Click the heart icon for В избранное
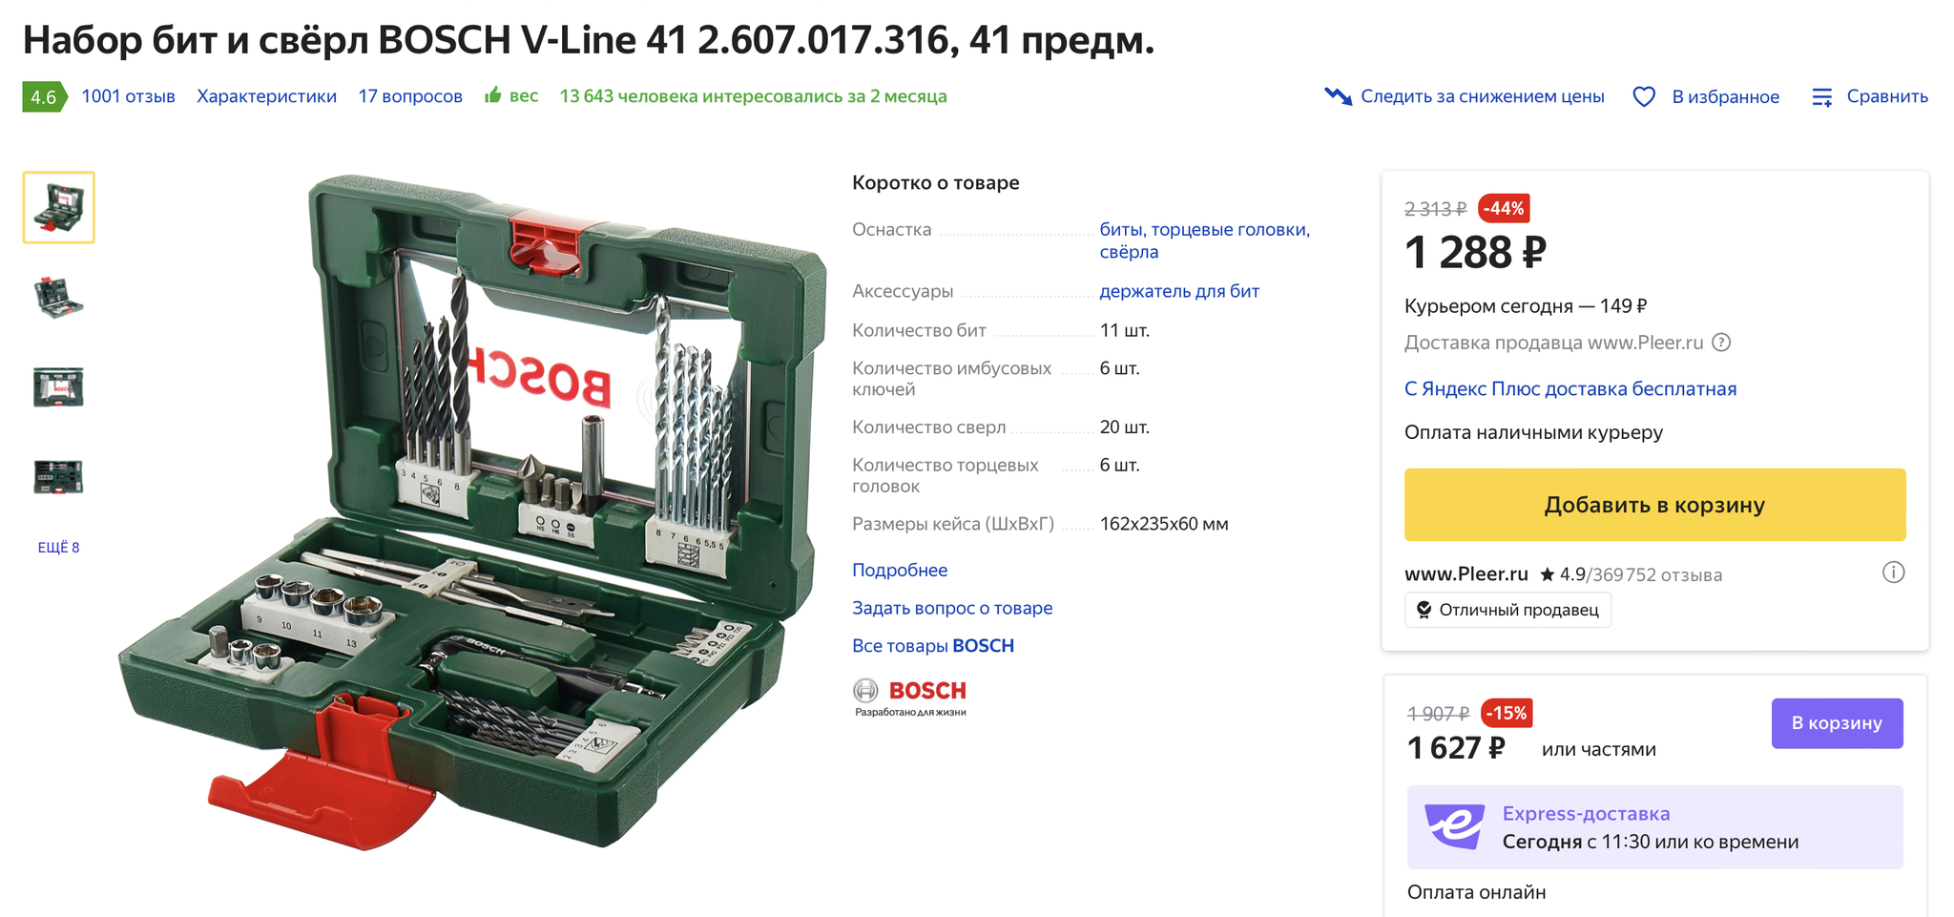The image size is (1954, 917). pos(1644,97)
